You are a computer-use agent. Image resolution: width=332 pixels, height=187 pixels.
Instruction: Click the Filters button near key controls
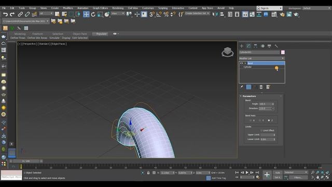tap(298, 178)
